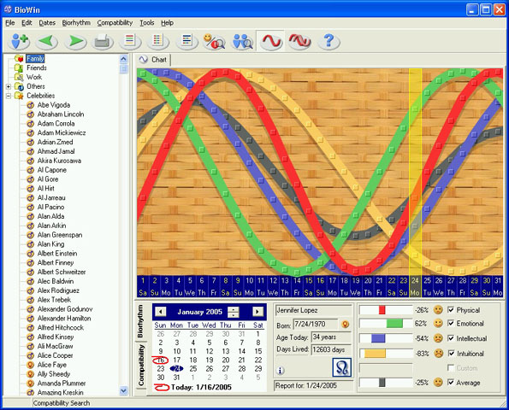The width and height of the screenshot is (509, 410).
Task: Click the green forward arrow icon
Action: [x=75, y=42]
